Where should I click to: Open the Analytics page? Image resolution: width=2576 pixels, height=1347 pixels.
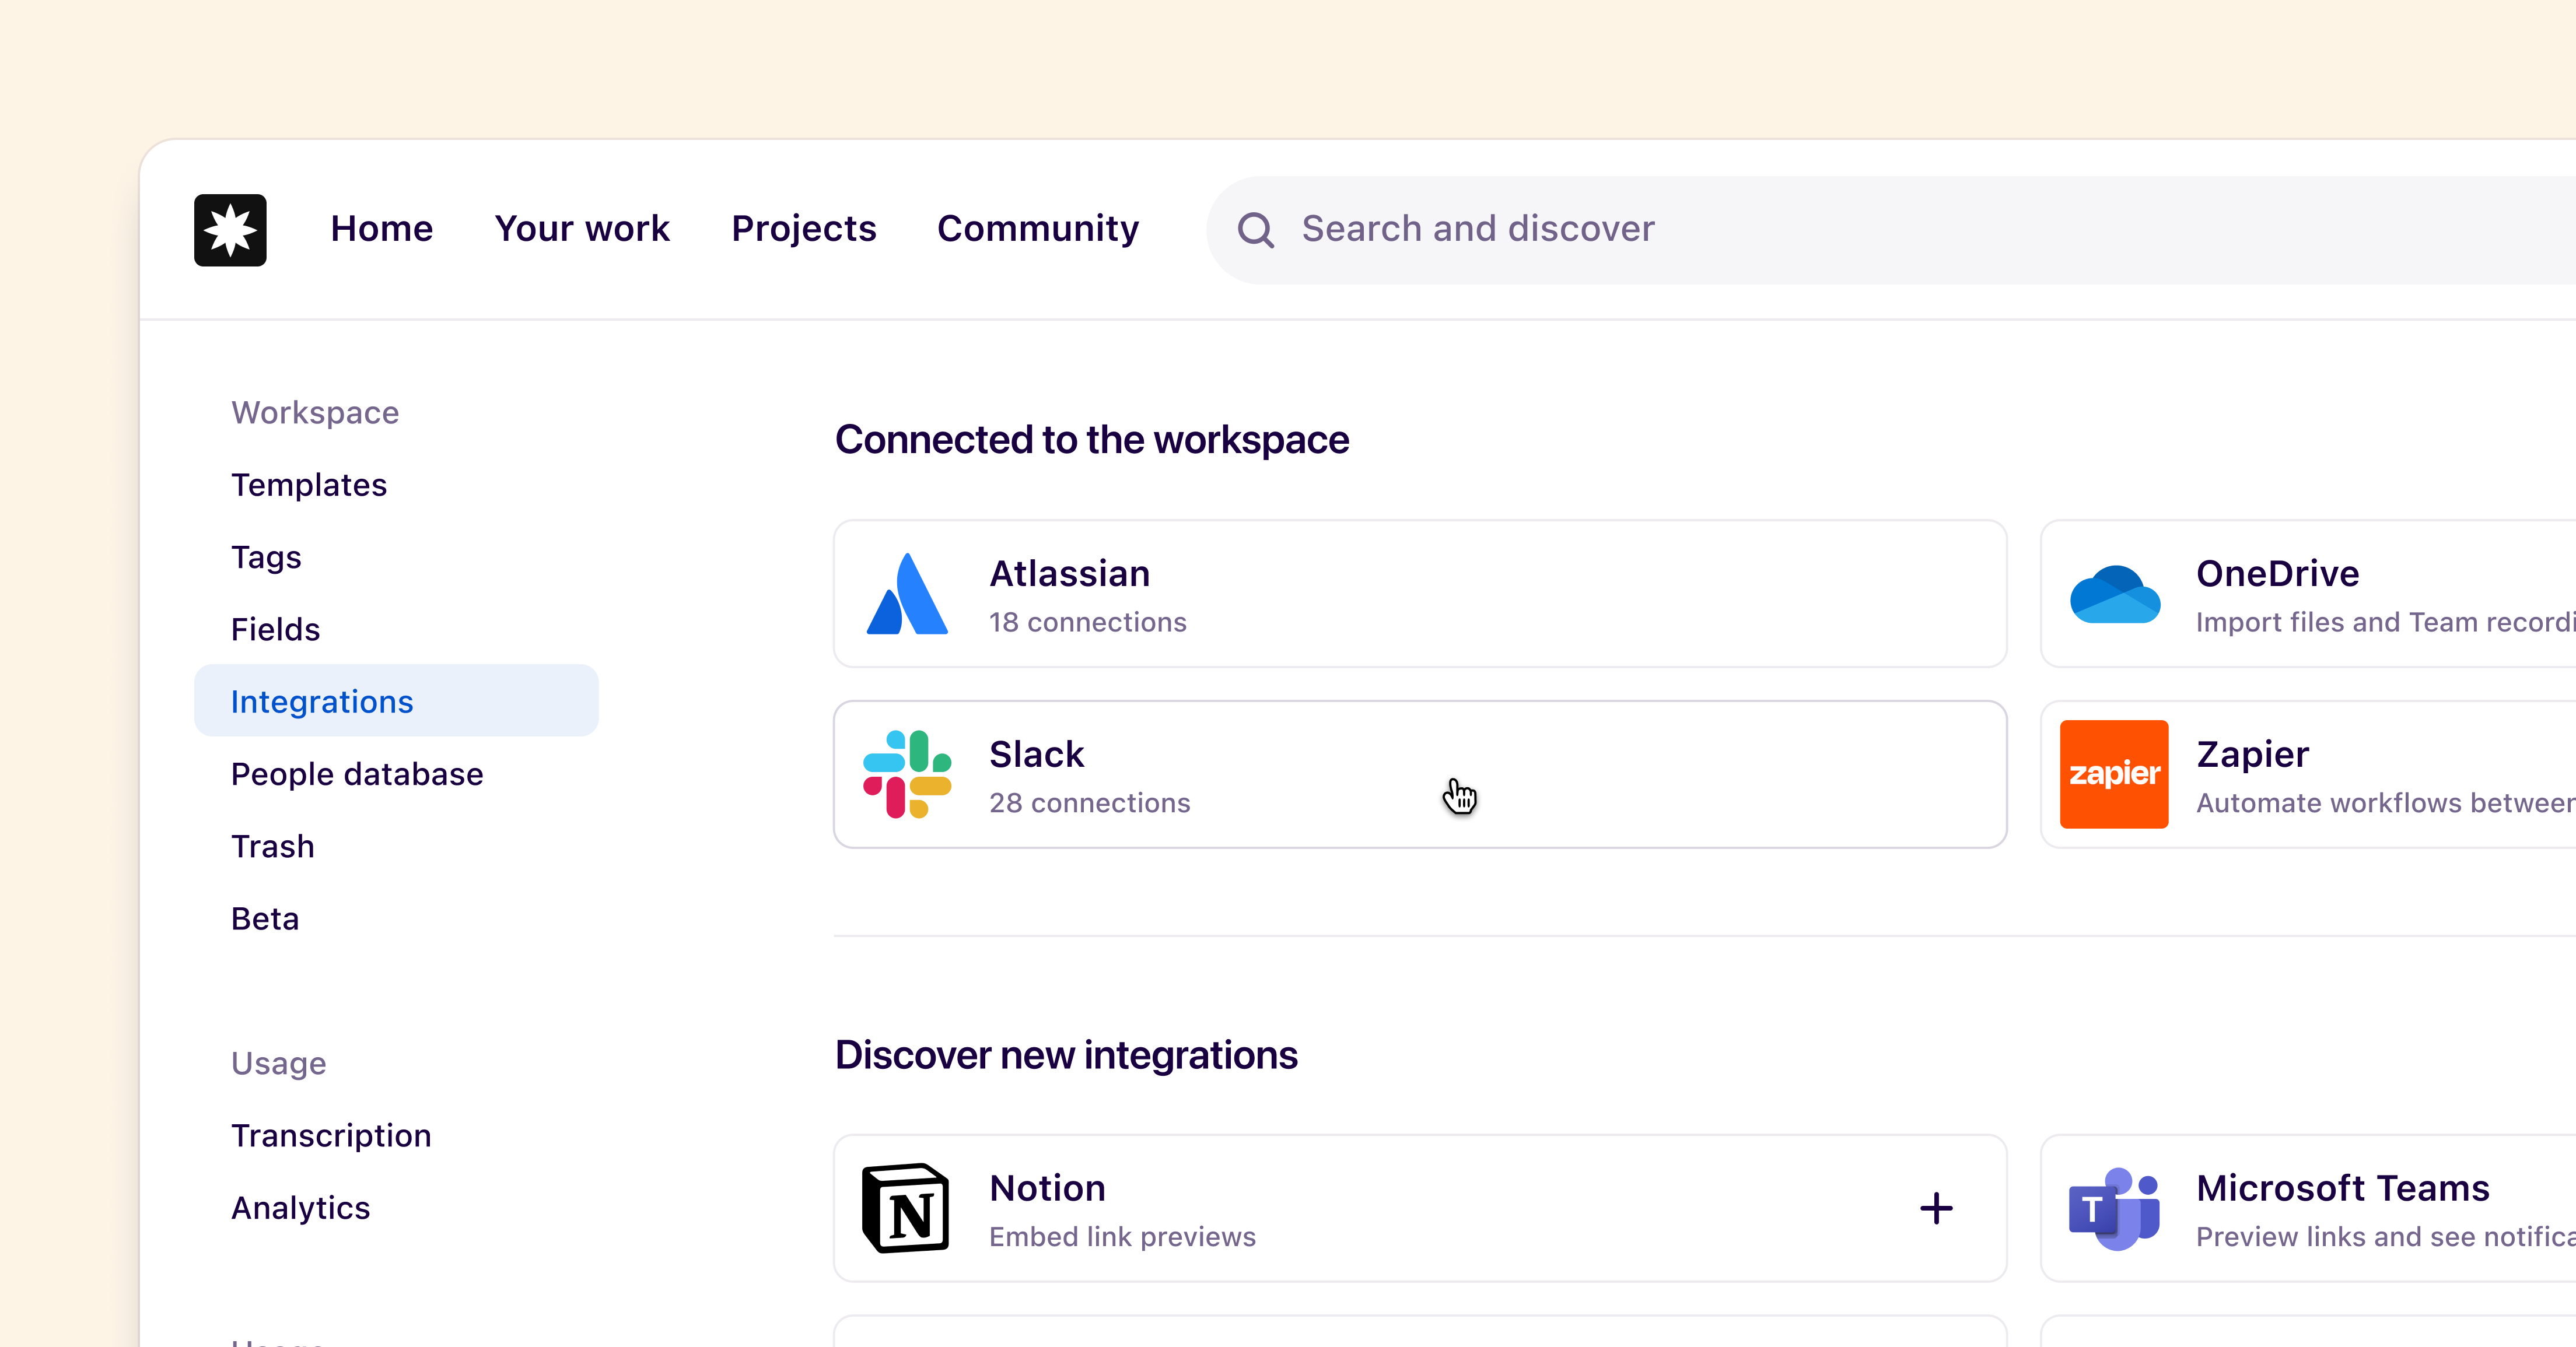click(301, 1207)
